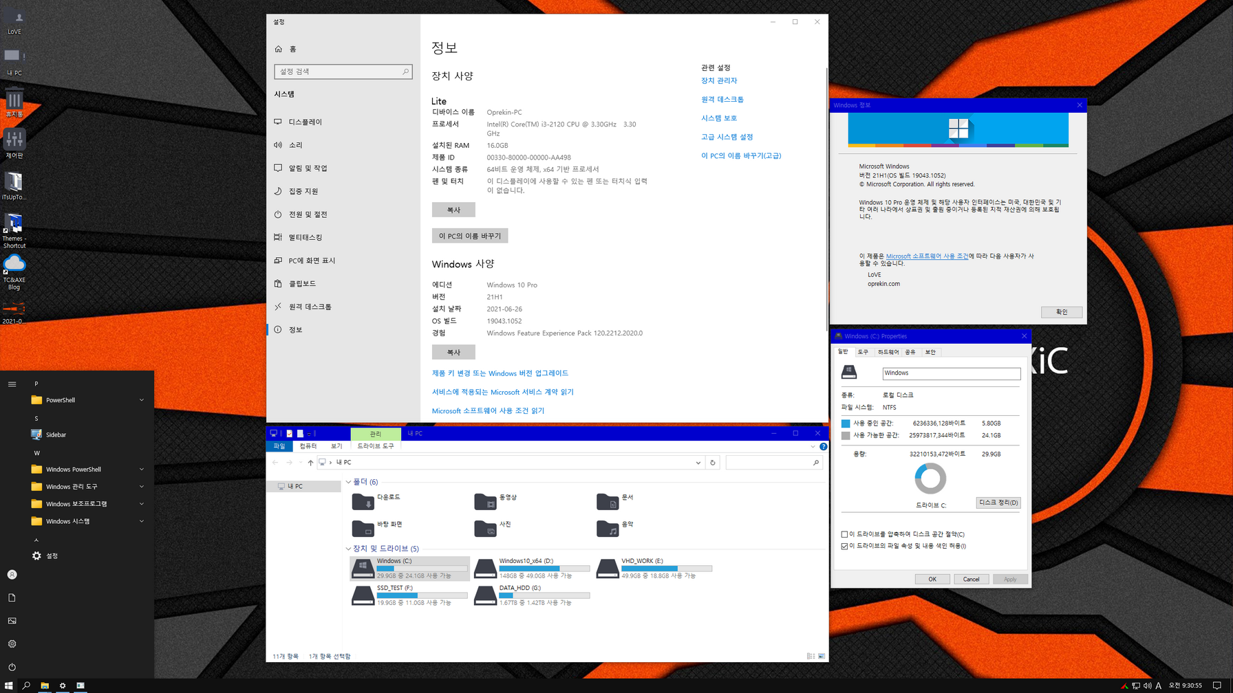Open the notification center icon in tray
Screen dimensions: 1233x693
1217,685
